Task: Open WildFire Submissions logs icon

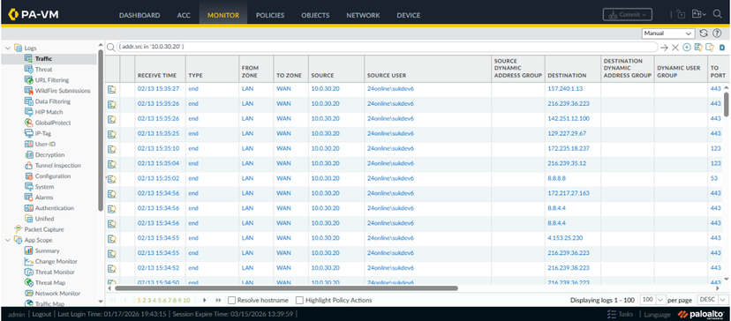Action: [28, 91]
